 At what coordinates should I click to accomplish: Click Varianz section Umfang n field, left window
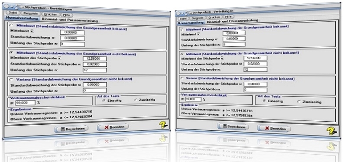(95, 91)
